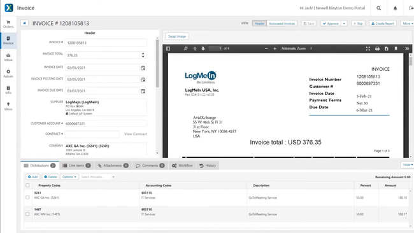Click the Save button
The image size is (414, 233).
coord(309,24)
